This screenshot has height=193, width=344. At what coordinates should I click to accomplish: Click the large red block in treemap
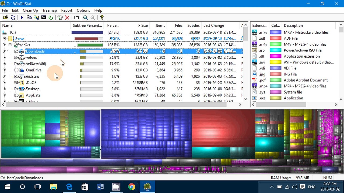pos(223,128)
